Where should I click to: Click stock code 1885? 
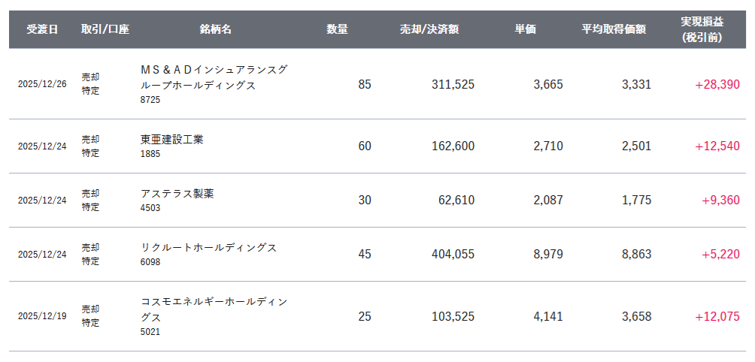click(x=150, y=154)
